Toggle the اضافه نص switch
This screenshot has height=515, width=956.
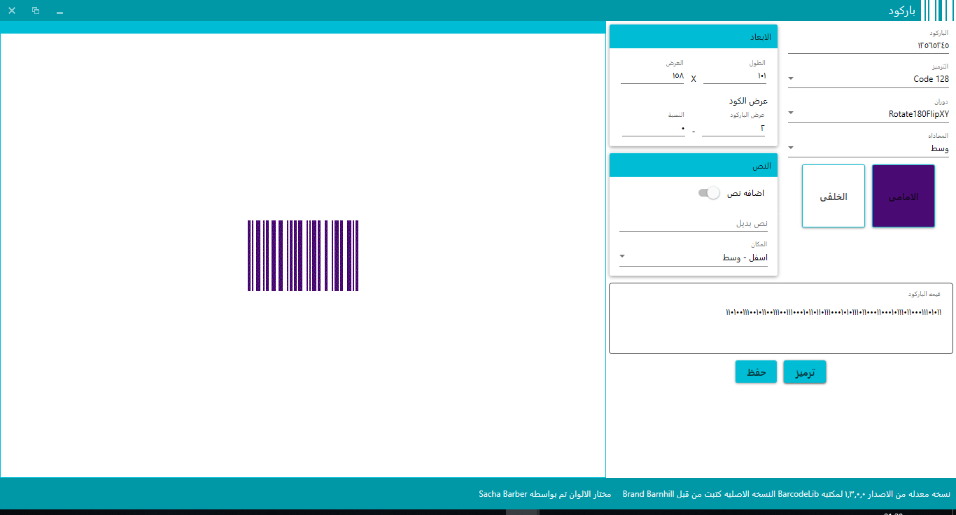709,193
